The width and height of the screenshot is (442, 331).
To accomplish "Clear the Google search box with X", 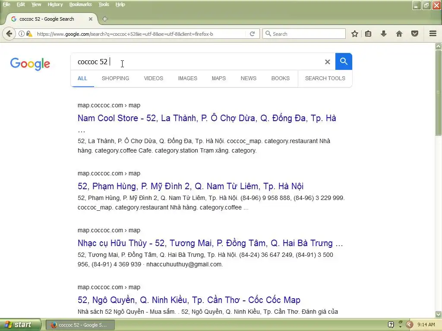I will (327, 62).
